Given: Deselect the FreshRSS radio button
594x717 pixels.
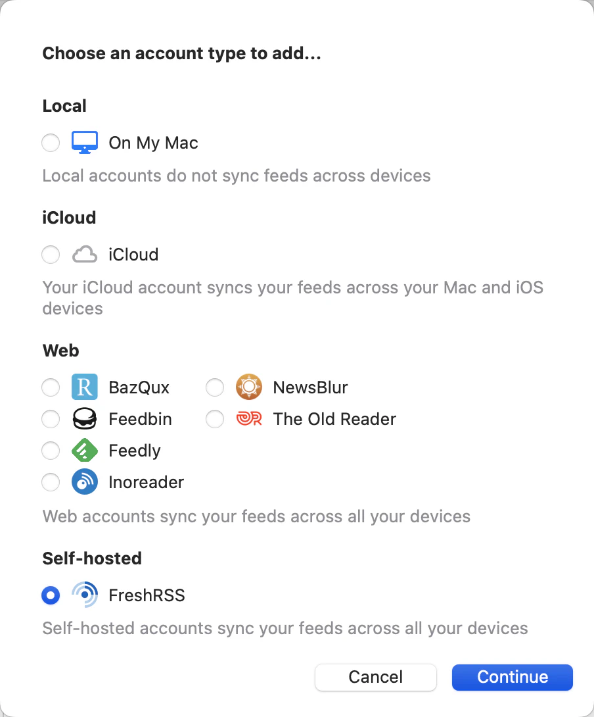Looking at the screenshot, I should tap(51, 595).
